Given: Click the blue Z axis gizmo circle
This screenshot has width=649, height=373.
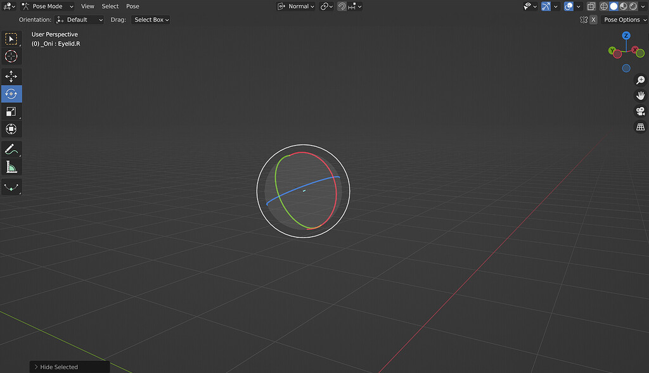Looking at the screenshot, I should [626, 35].
